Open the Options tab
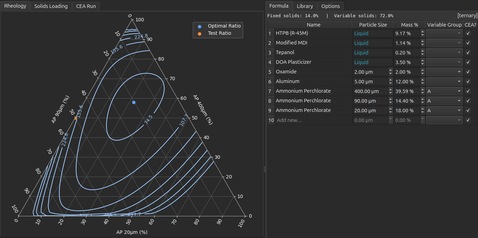 click(x=330, y=6)
